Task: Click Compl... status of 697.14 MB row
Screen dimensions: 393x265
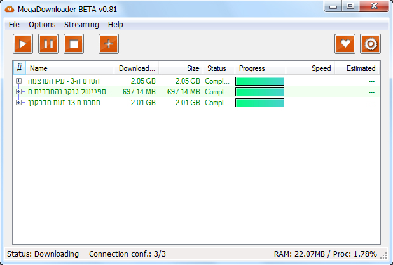Action: click(217, 92)
